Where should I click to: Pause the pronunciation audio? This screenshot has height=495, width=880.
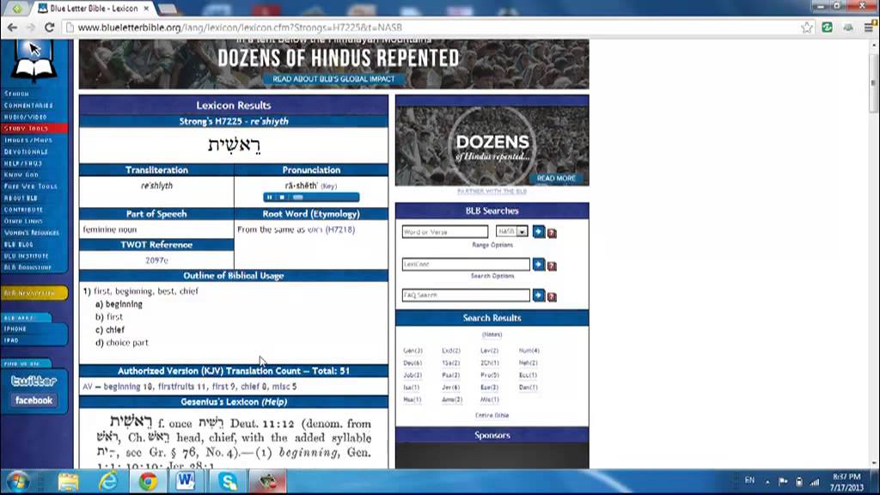pos(269,198)
